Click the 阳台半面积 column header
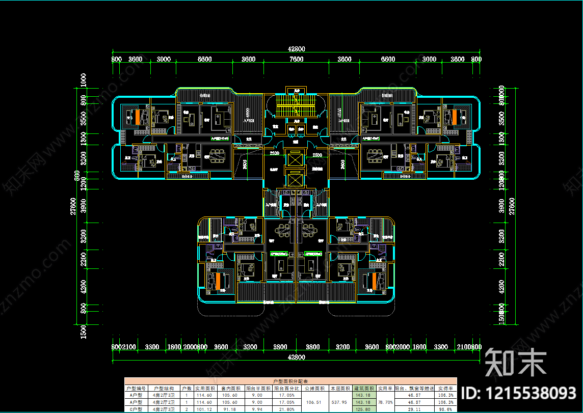This screenshot has width=583, height=413. [x=258, y=388]
